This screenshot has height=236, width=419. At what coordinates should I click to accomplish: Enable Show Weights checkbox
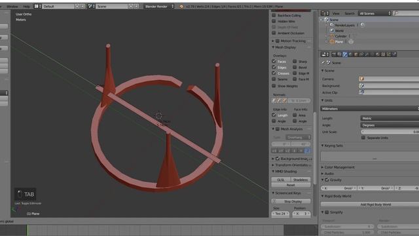click(274, 86)
